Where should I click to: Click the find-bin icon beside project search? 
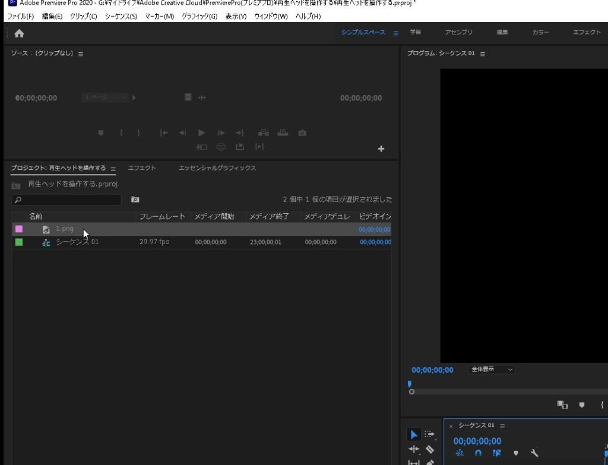(135, 200)
